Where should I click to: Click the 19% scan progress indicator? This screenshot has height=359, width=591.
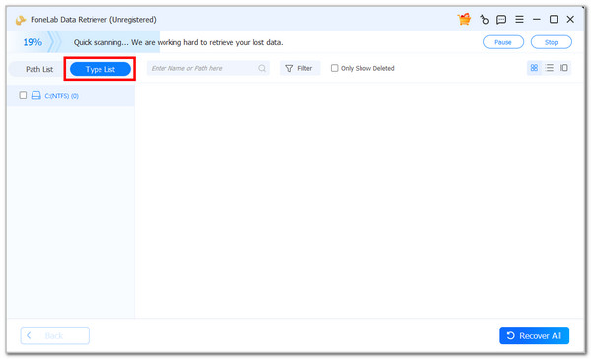click(33, 42)
